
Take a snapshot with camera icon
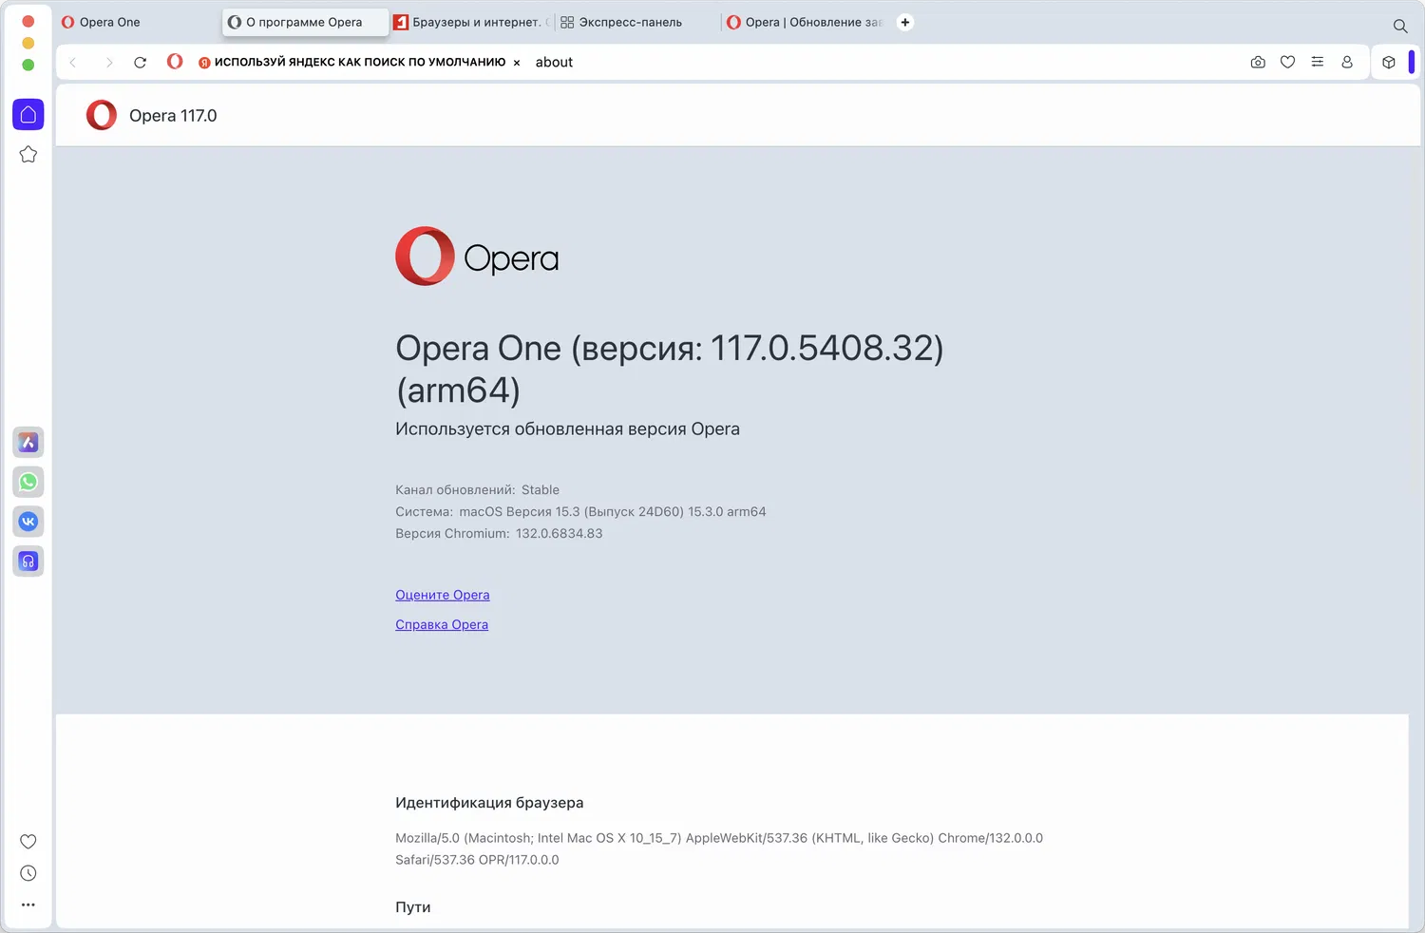1258,62
